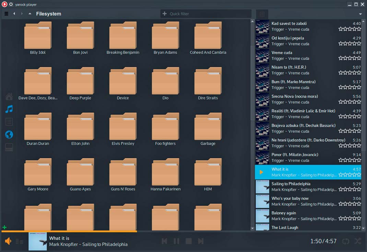The height and width of the screenshot is (252, 367).
Task: Select track Od kostiju i pepela
Action: pos(308,41)
